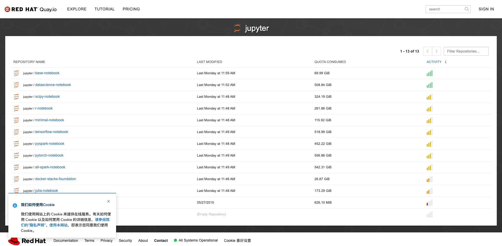Click SIGN IN
The height and width of the screenshot is (246, 502).
[486, 9]
